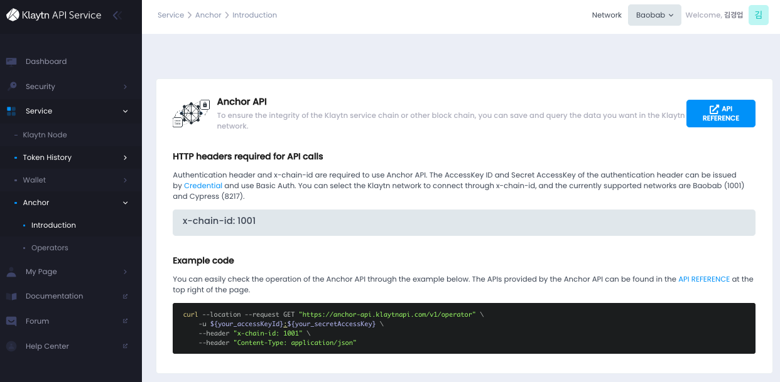Open the Baobab network dropdown
The height and width of the screenshot is (382, 780).
pyautogui.click(x=654, y=15)
